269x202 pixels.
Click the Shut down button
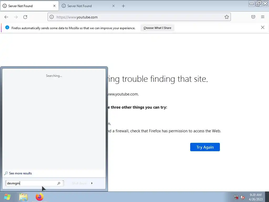coord(79,183)
